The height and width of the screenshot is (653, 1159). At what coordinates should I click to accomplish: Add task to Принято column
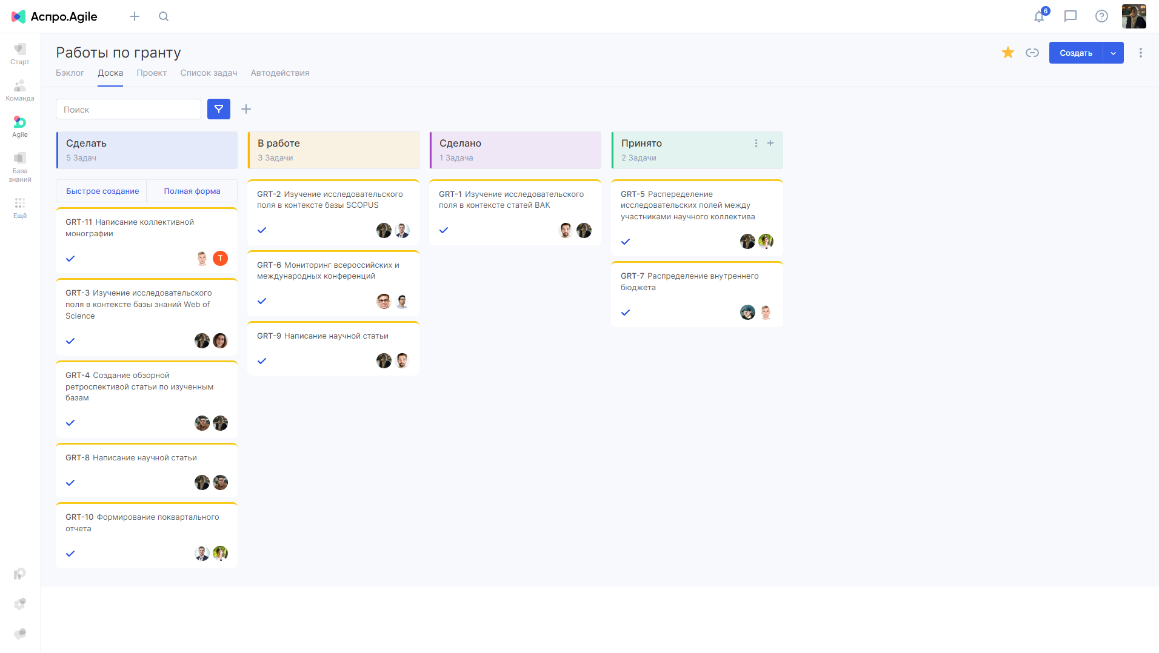pos(770,144)
